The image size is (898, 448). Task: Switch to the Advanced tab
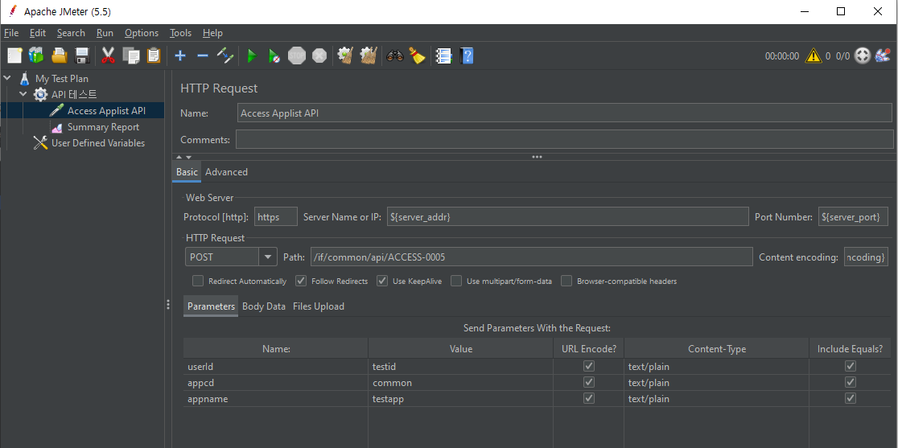(226, 171)
